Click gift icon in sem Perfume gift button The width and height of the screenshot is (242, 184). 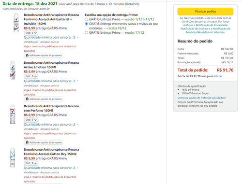(x=27, y=142)
